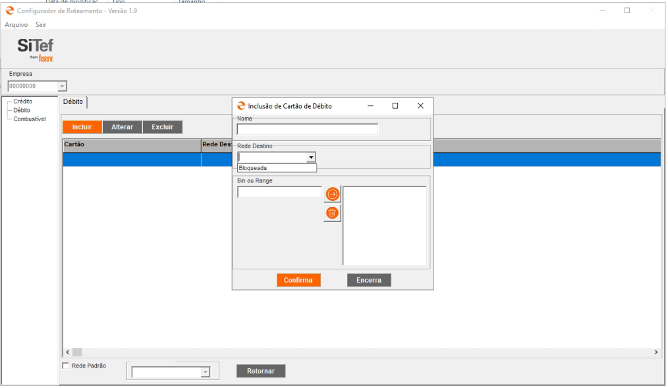Open the Rede Destino dropdown arrow
Viewport: 668px width, 388px height.
[x=312, y=157]
